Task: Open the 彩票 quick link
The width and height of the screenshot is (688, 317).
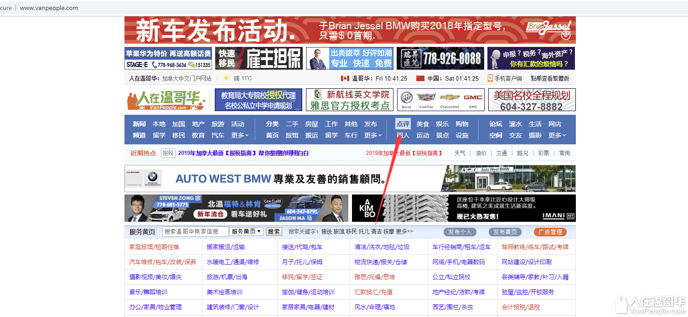Action: [x=543, y=153]
